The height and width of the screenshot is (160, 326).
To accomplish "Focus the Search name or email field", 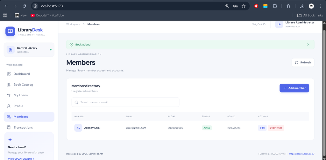I will [125, 102].
